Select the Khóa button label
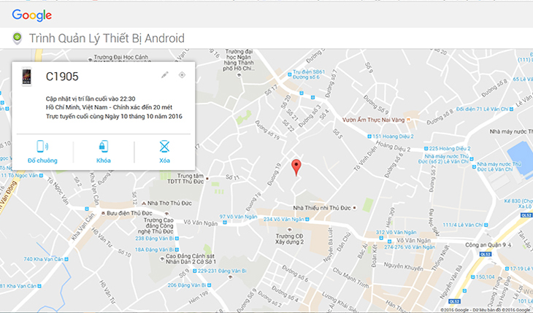The height and width of the screenshot is (313, 533). click(104, 161)
